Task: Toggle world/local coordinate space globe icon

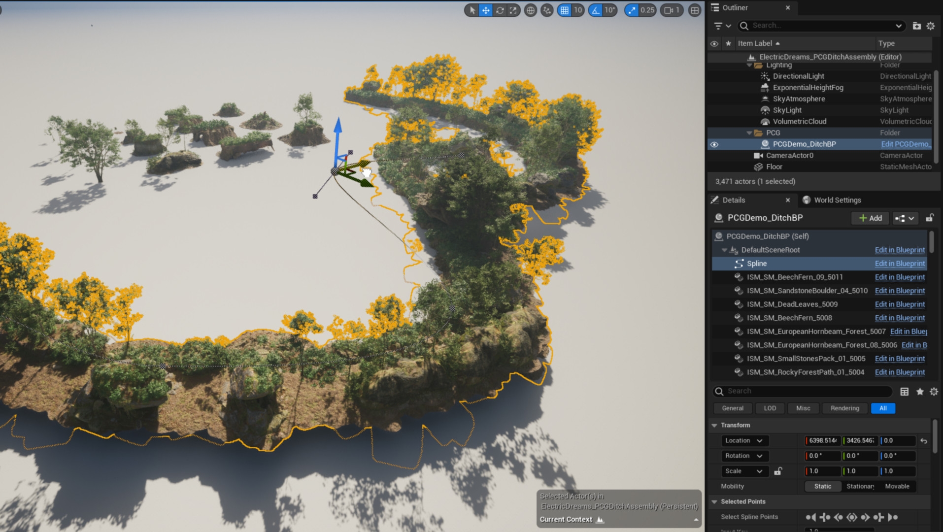Action: pyautogui.click(x=530, y=10)
